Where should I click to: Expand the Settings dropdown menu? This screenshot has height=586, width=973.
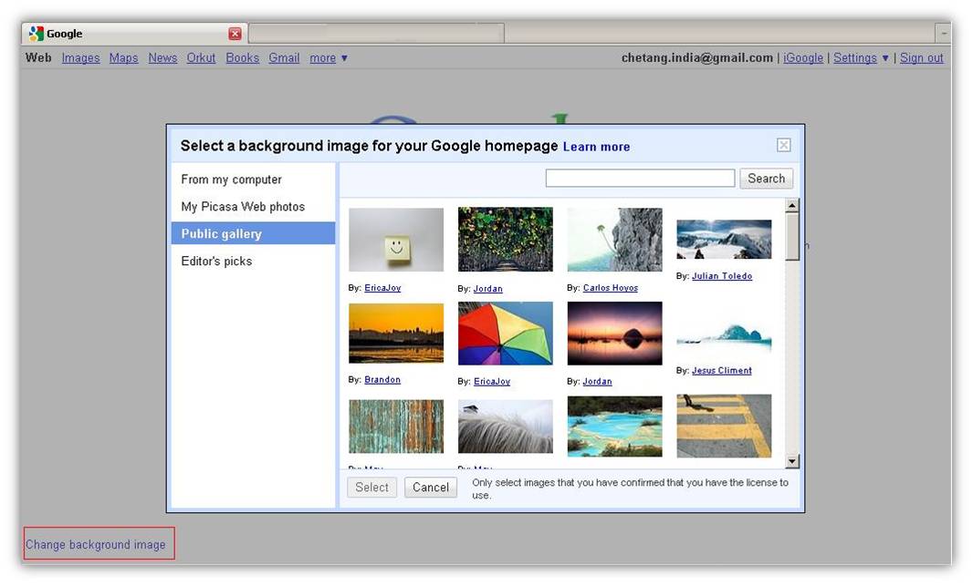[861, 57]
